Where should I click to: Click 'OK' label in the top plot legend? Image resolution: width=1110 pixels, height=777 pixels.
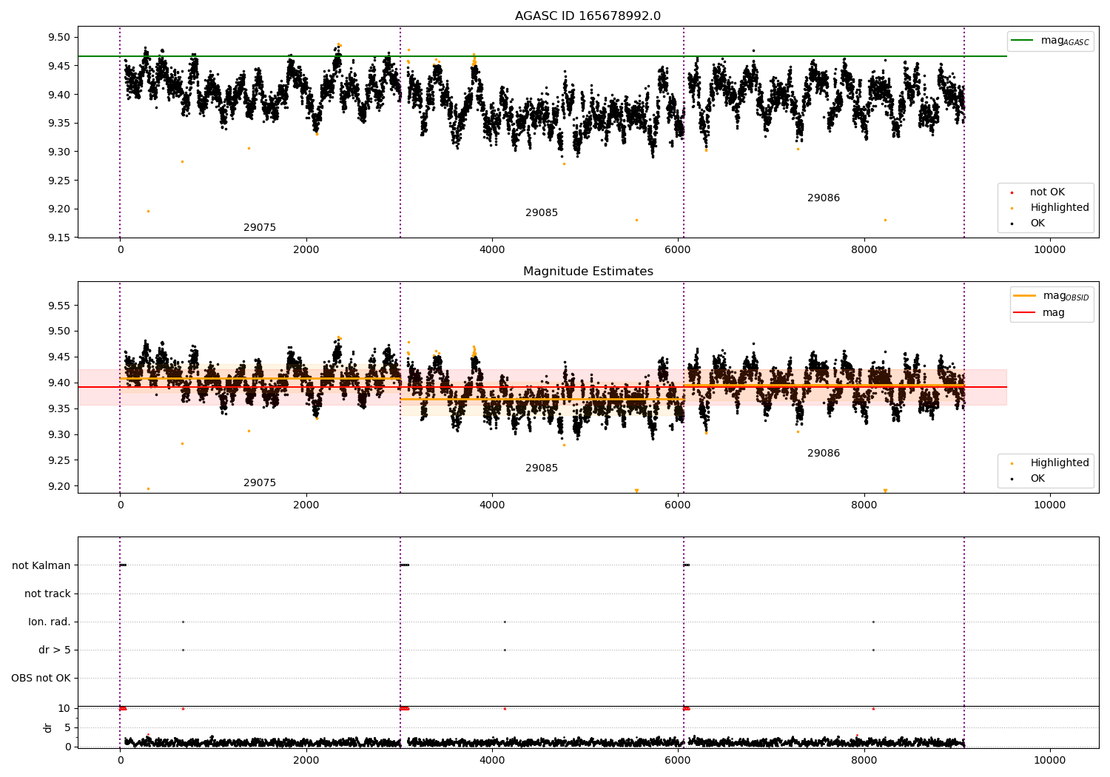(x=1037, y=223)
